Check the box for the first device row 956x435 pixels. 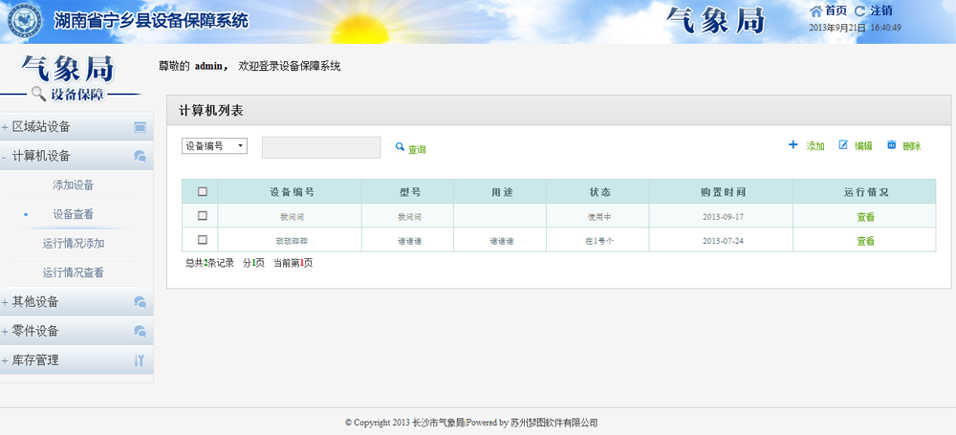click(202, 216)
